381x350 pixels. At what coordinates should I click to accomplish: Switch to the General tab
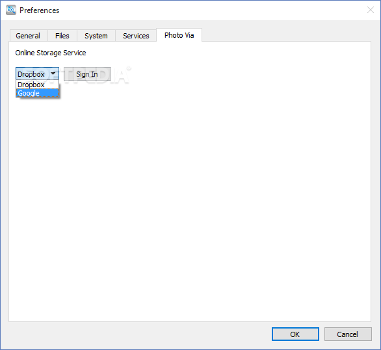click(29, 36)
